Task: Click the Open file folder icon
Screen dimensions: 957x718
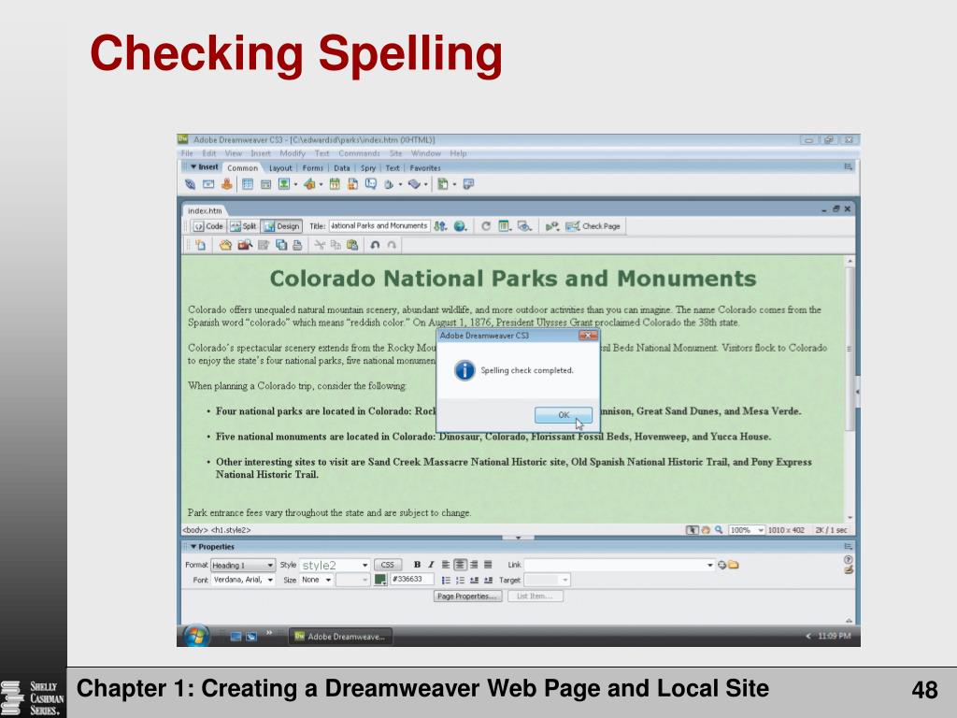Action: 226,245
